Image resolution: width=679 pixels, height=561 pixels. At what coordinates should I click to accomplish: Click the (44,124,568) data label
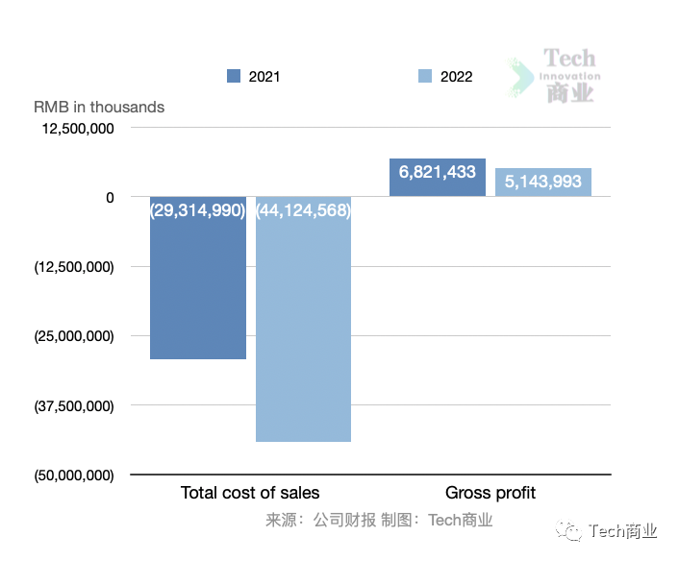coord(304,210)
